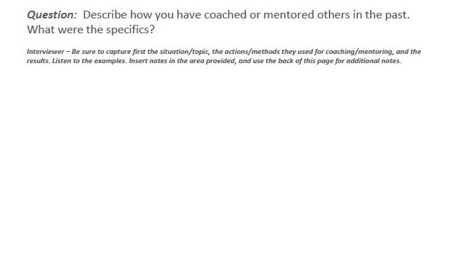Click the word 'Insert' in the note
The height and width of the screenshot is (266, 476).
point(138,61)
